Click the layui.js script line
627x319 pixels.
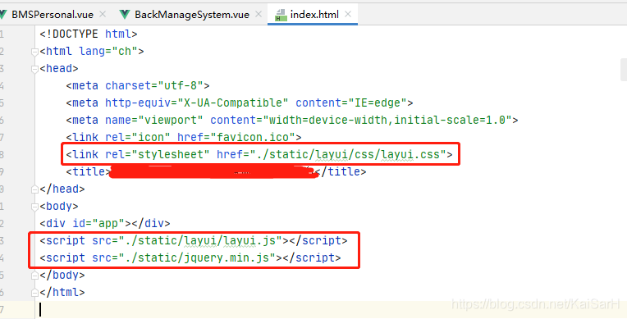coord(194,240)
